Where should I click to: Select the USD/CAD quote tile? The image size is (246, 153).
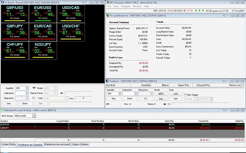coord(71,14)
